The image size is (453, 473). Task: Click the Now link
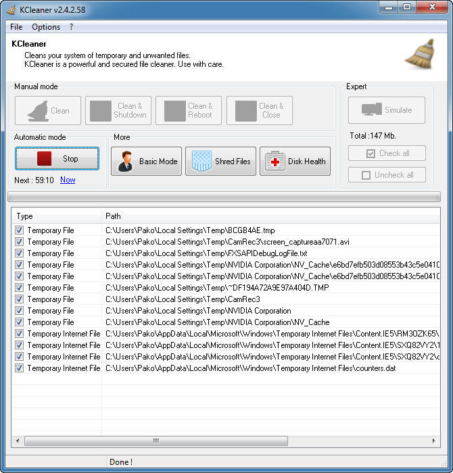click(68, 180)
